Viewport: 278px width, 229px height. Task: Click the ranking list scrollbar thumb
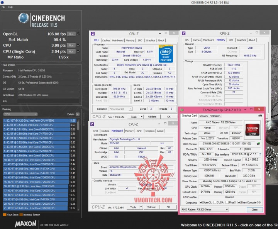coord(78,126)
